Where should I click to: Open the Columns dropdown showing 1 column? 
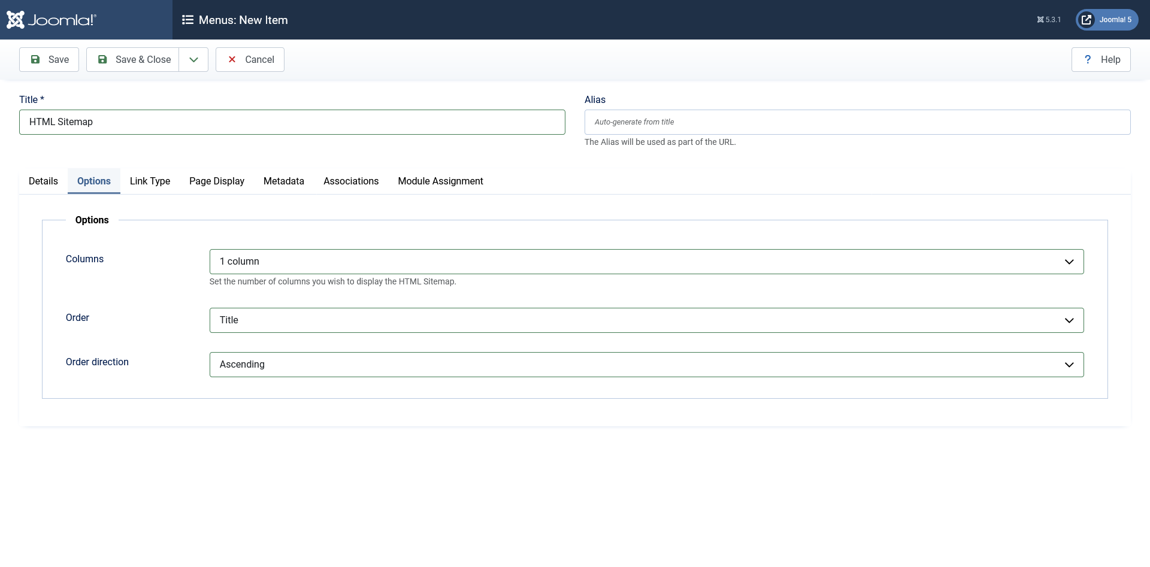click(646, 262)
